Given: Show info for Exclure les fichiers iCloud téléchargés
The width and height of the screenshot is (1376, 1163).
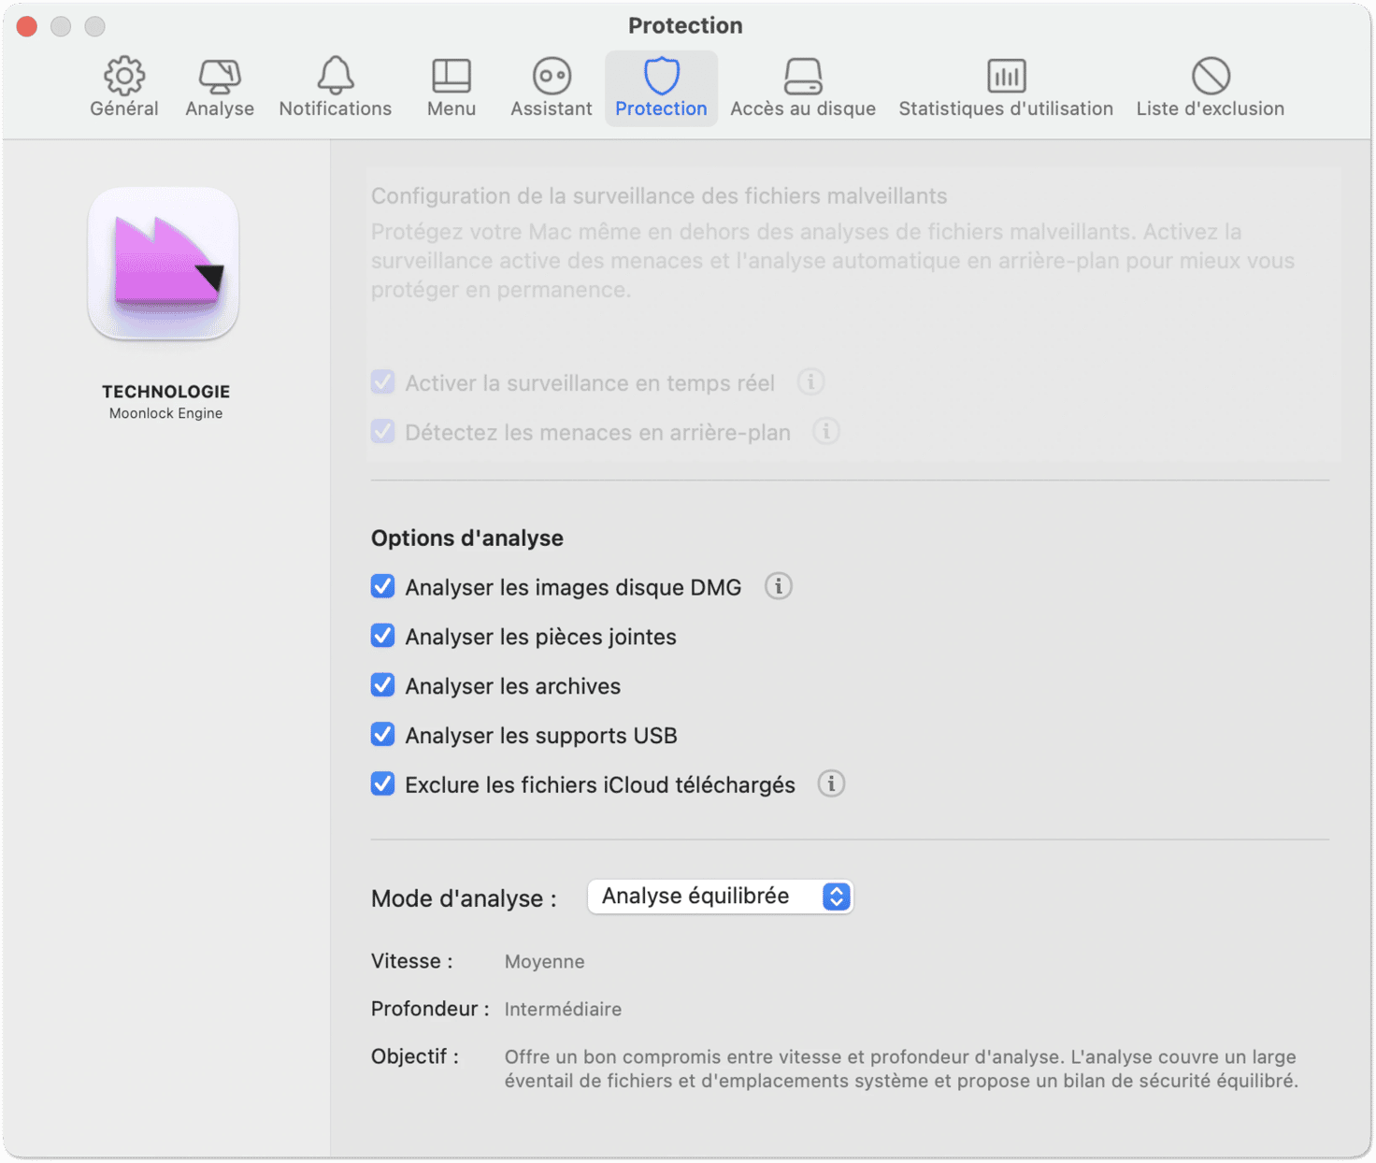Looking at the screenshot, I should 831,783.
